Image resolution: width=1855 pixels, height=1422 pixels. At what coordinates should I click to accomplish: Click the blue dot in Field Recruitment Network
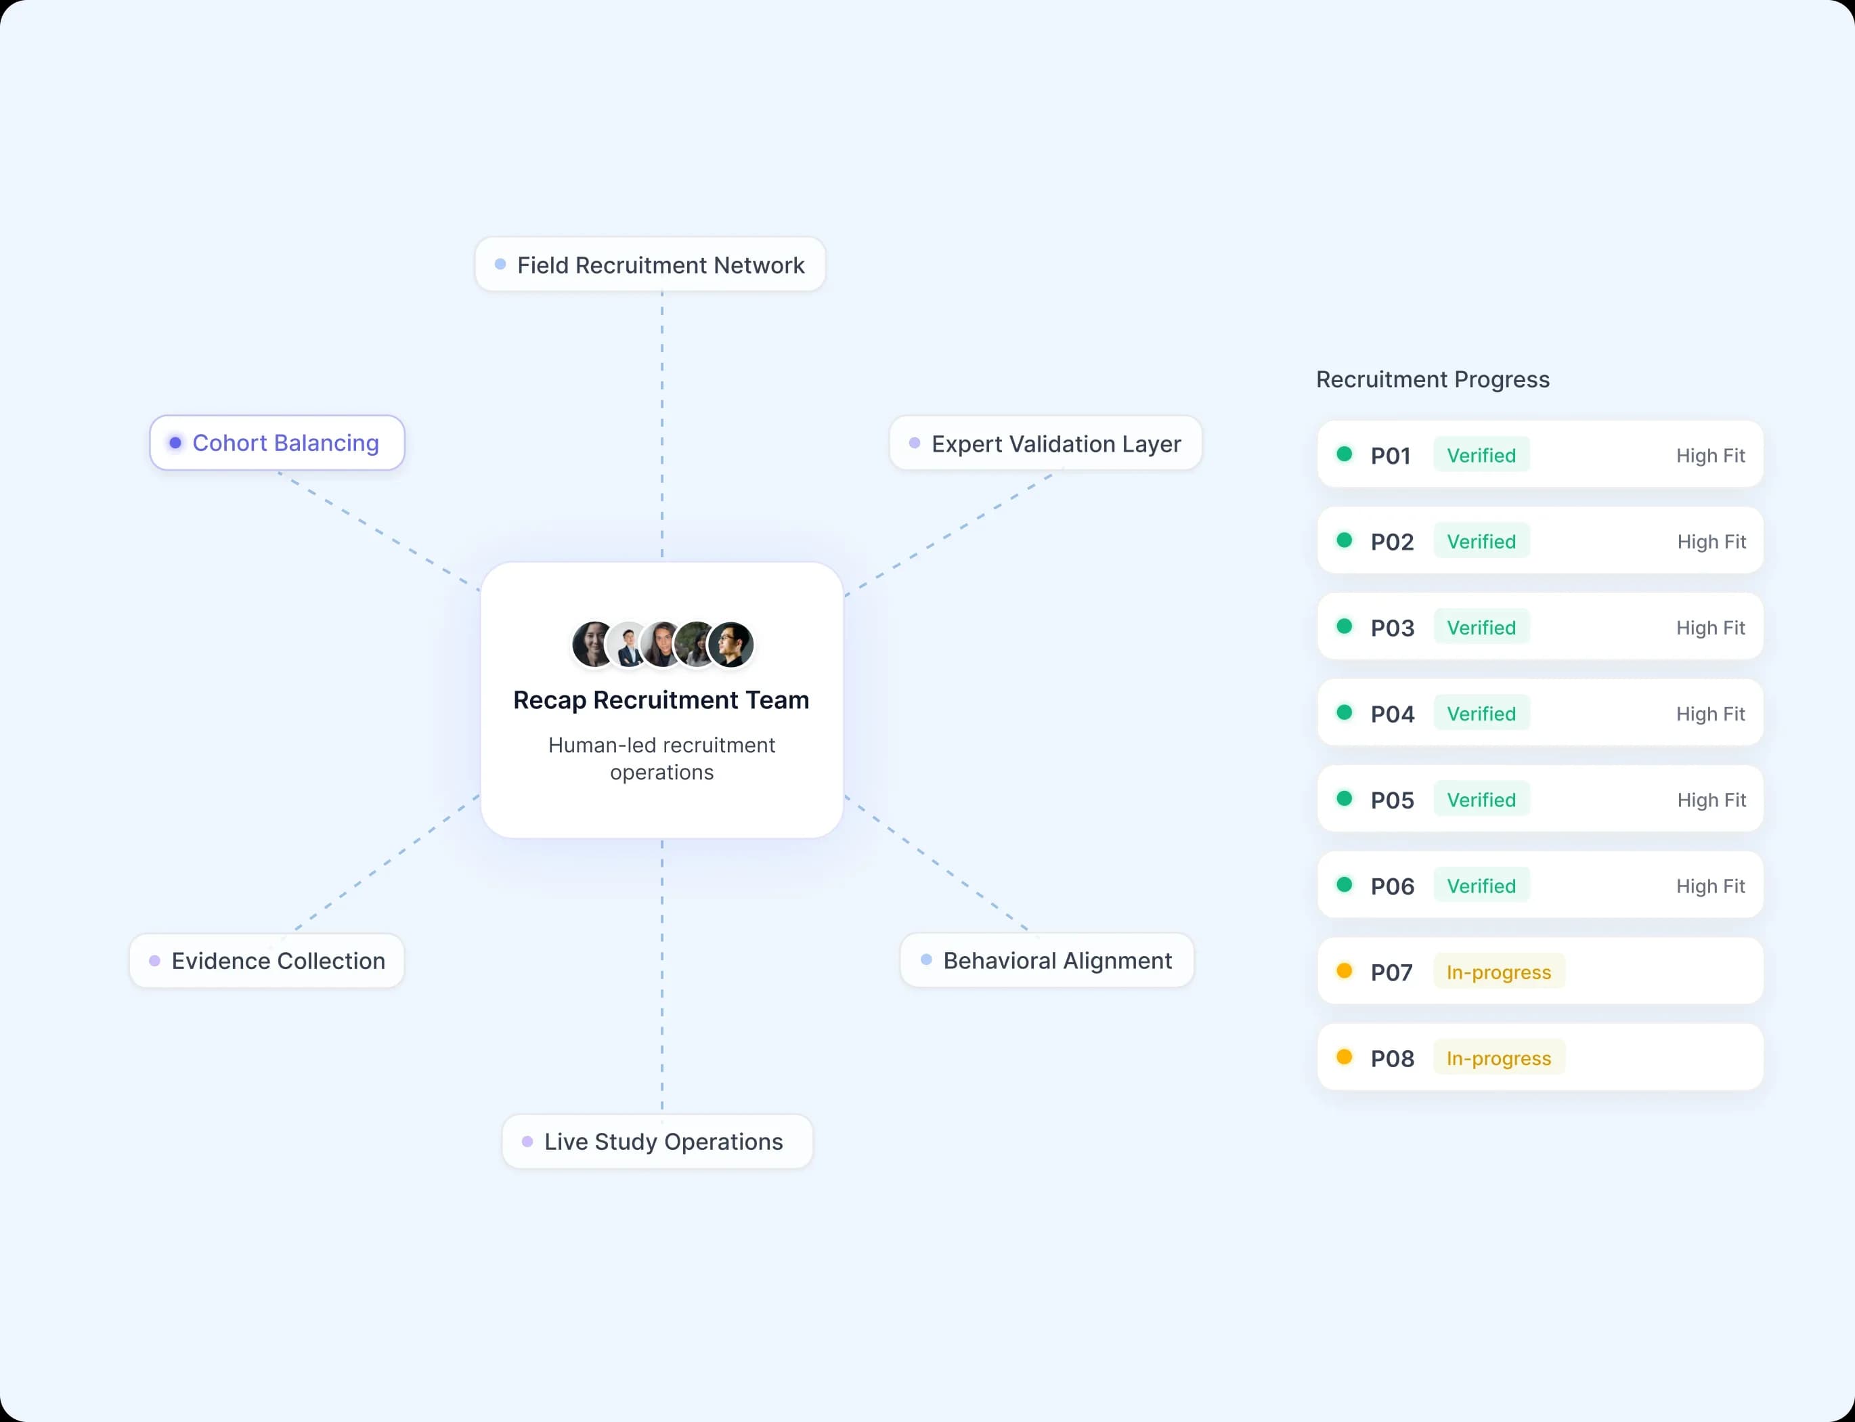coord(500,264)
